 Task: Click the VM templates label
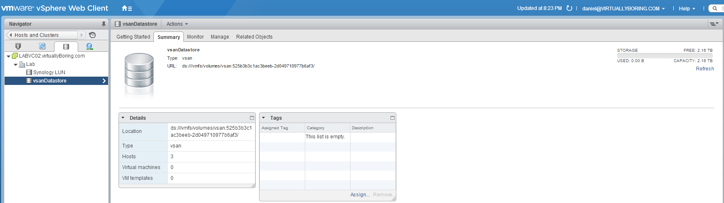tap(137, 178)
